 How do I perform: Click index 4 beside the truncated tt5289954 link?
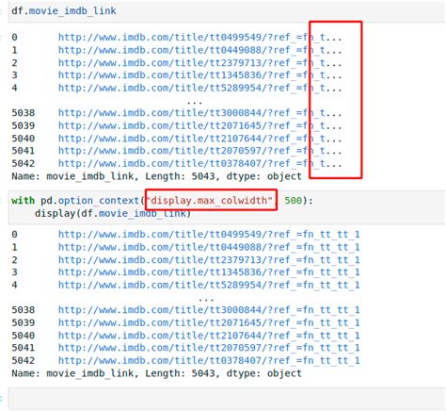(x=14, y=88)
